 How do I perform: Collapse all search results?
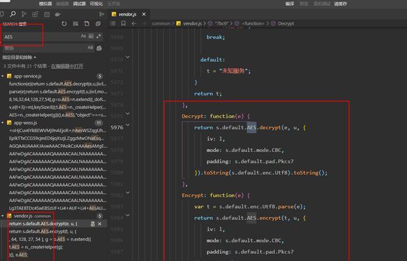pyautogui.click(x=98, y=23)
